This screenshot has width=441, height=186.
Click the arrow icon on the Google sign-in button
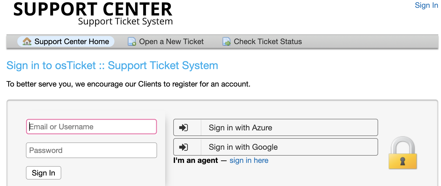184,147
